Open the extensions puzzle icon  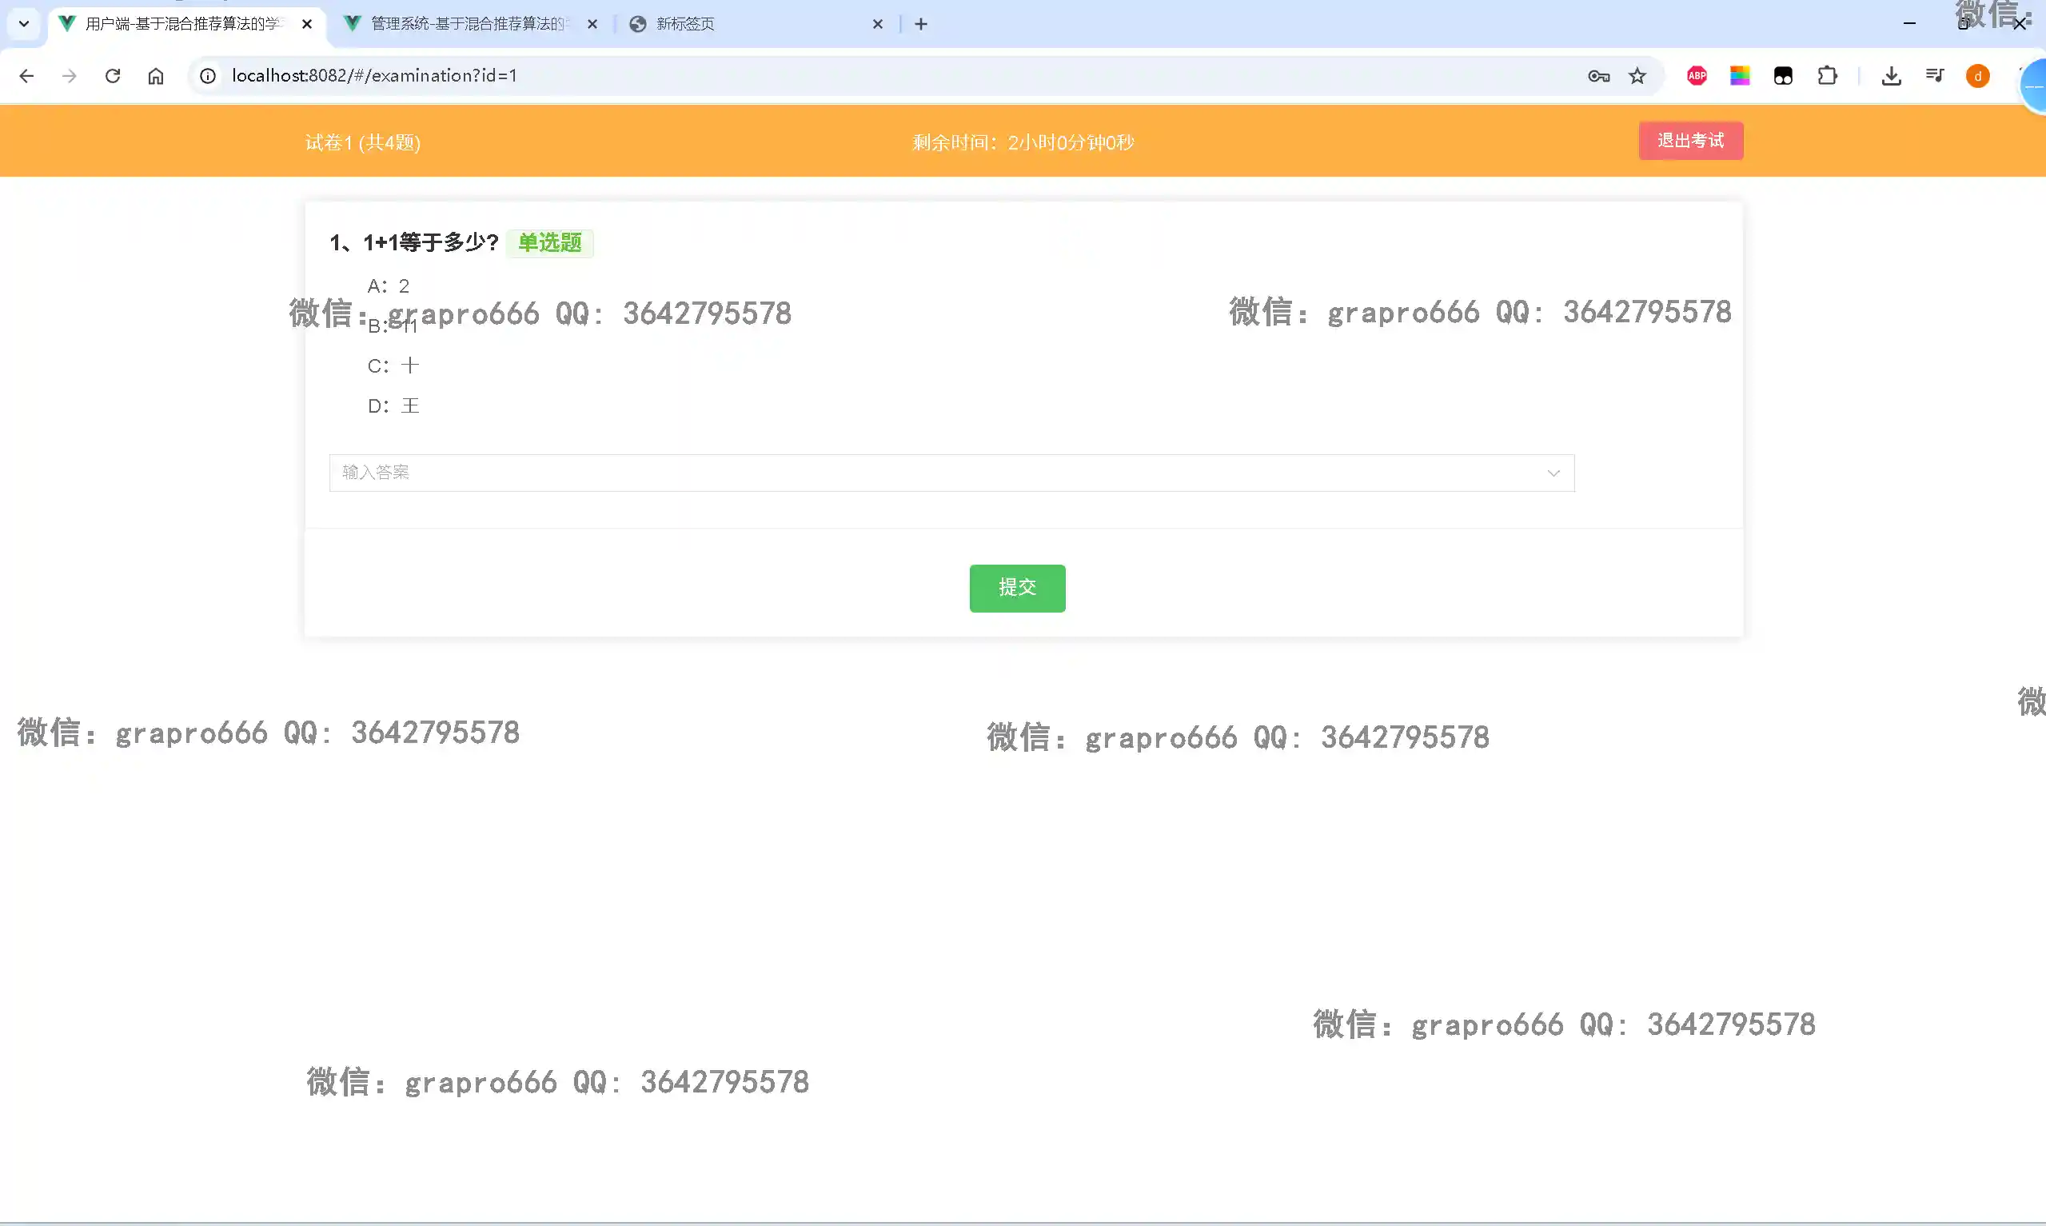[1827, 76]
